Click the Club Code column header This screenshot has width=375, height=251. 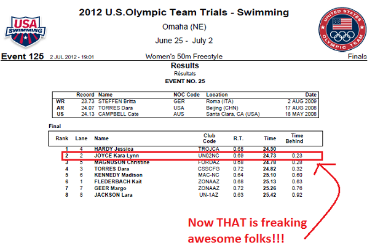209,138
